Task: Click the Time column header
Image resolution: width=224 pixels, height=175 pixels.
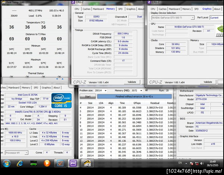Action: [122, 103]
